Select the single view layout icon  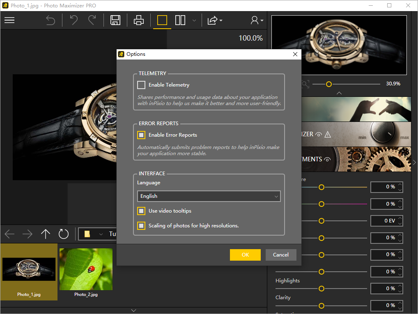[x=162, y=20]
